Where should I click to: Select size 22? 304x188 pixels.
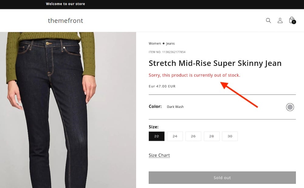click(x=157, y=136)
